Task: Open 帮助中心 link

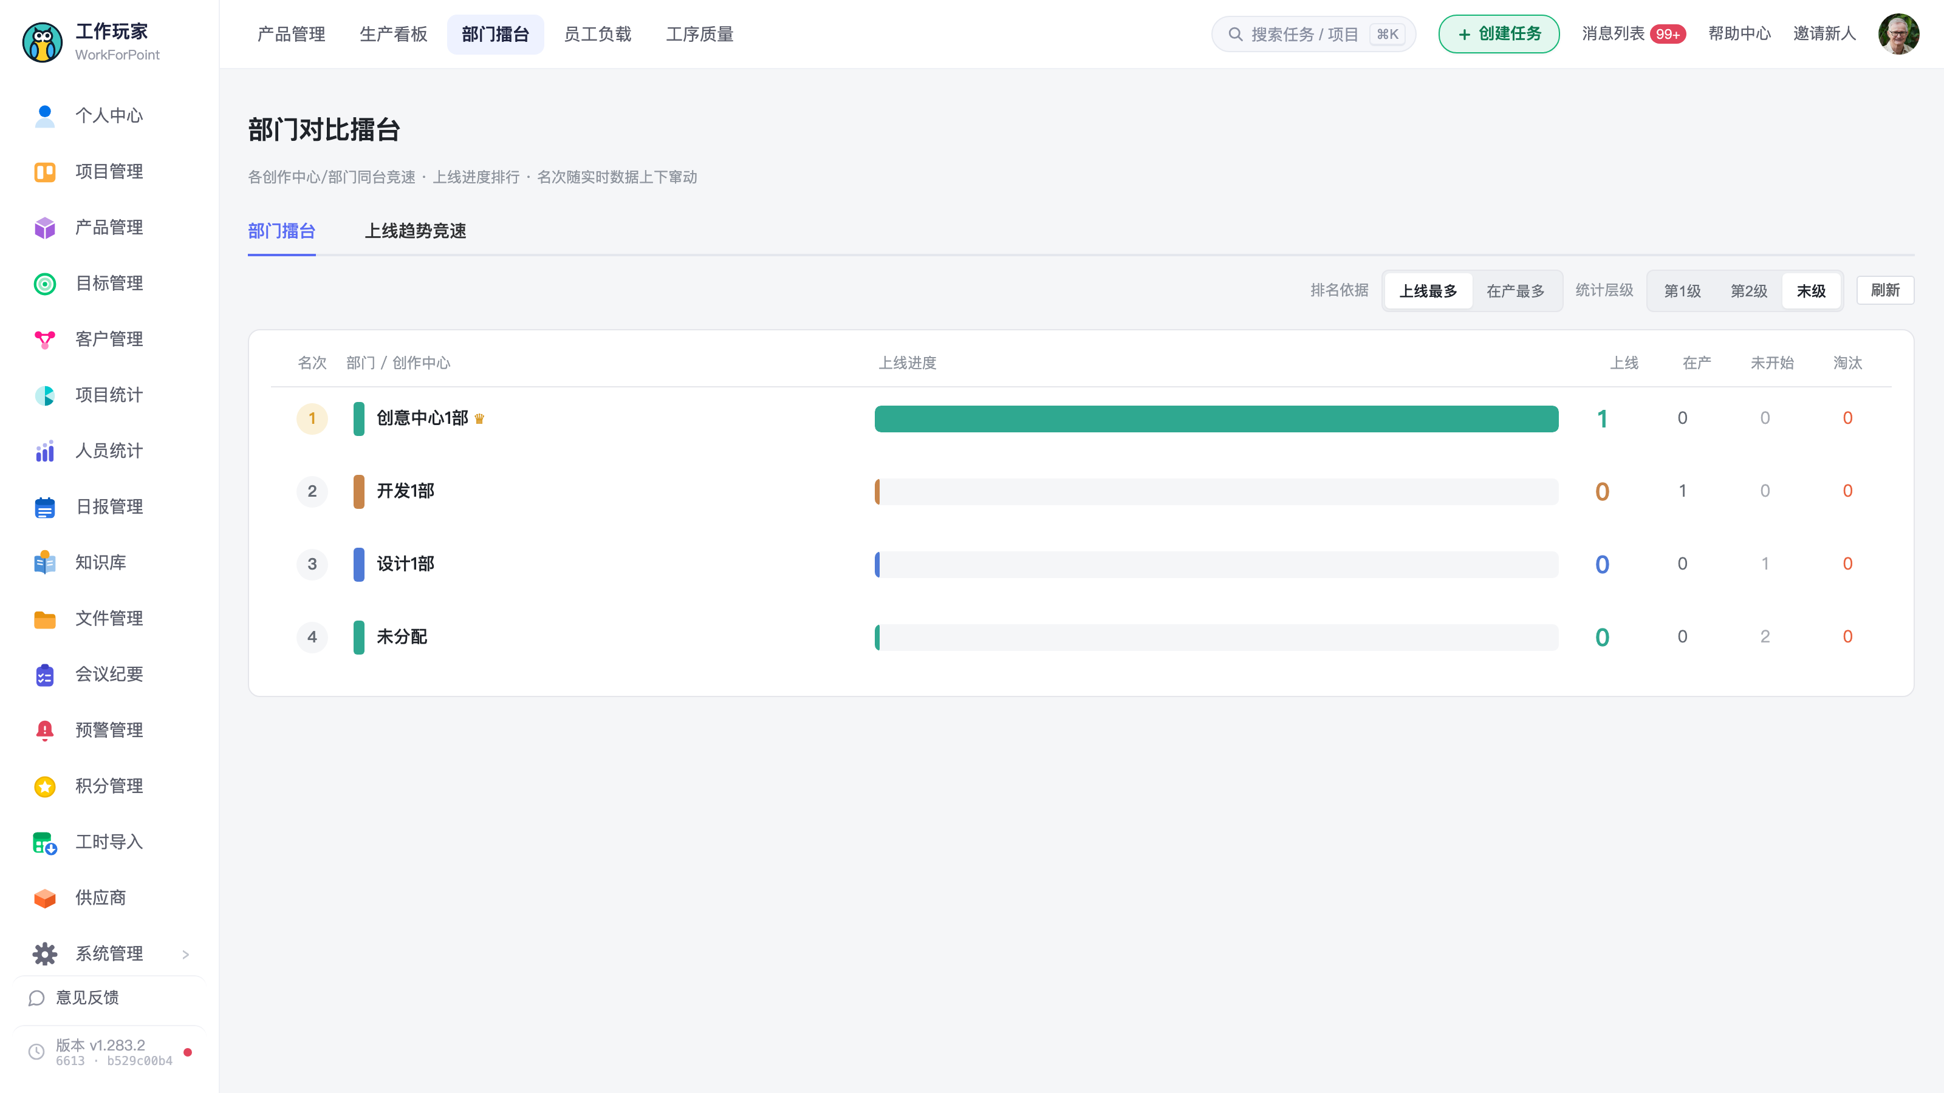Action: pyautogui.click(x=1739, y=34)
